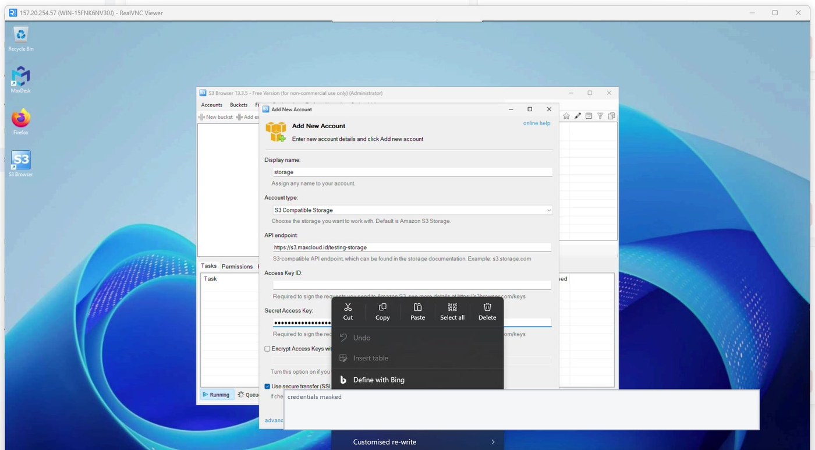The image size is (815, 450).
Task: Click into the Display name field
Action: 412,172
